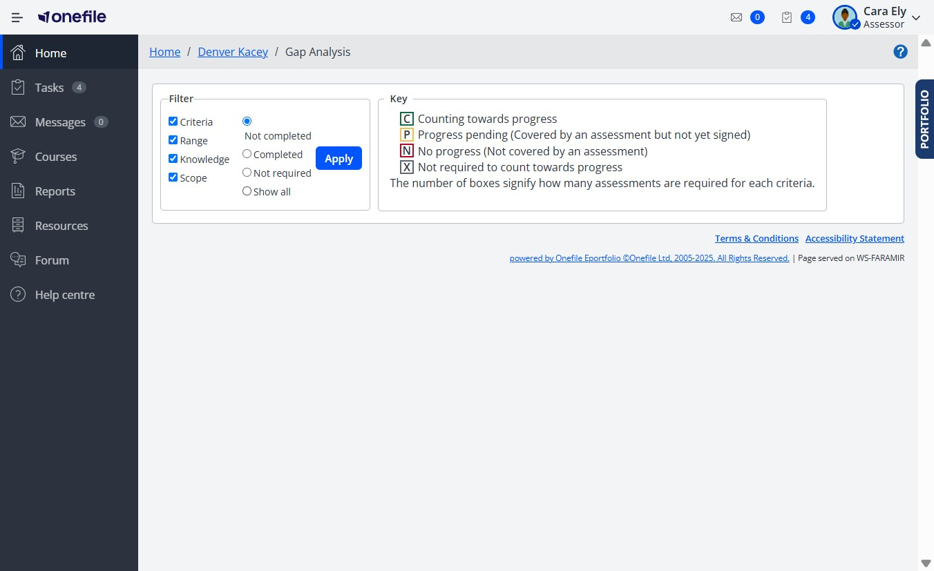Uncheck the Criteria checkbox
Viewport: 934px width, 571px height.
tap(173, 122)
